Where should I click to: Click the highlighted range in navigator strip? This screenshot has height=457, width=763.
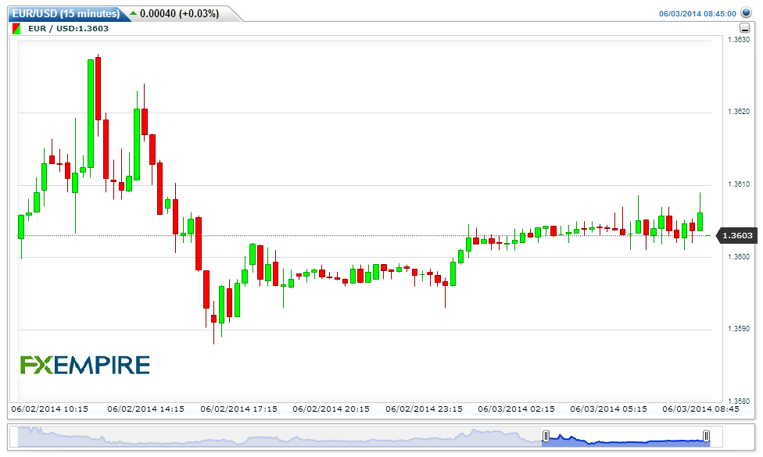tap(625, 437)
